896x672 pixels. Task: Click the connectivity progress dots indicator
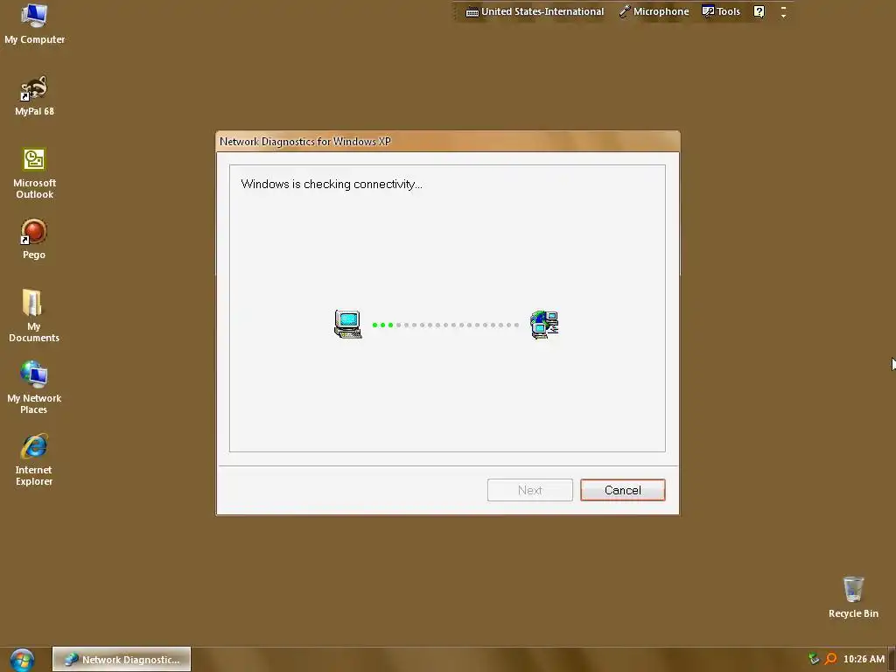[x=445, y=325]
